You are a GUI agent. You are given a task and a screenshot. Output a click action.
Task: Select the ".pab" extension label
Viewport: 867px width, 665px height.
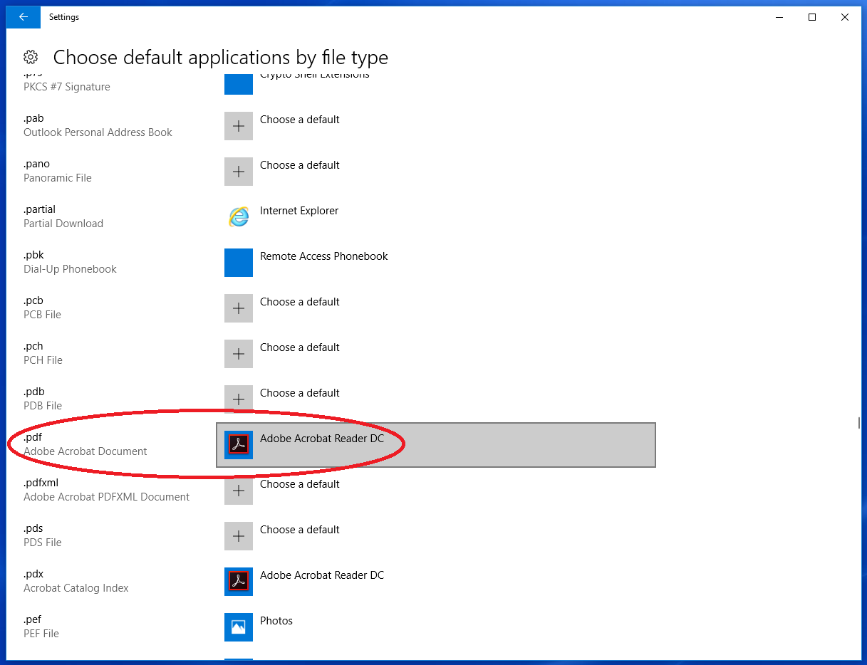(33, 118)
